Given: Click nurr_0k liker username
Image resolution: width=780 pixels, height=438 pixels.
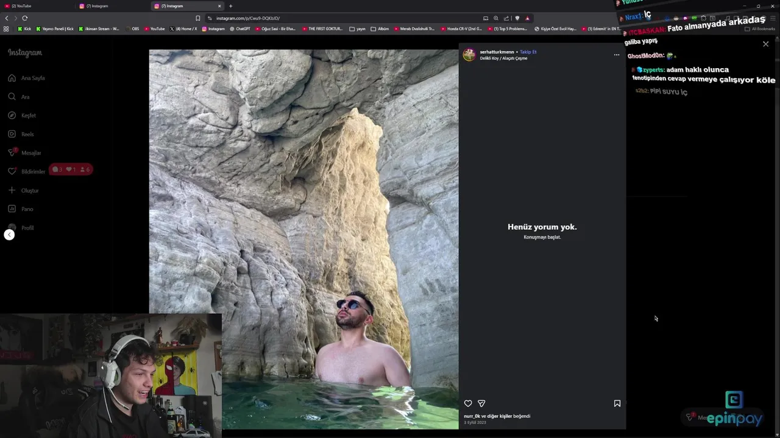Looking at the screenshot, I should [x=472, y=416].
